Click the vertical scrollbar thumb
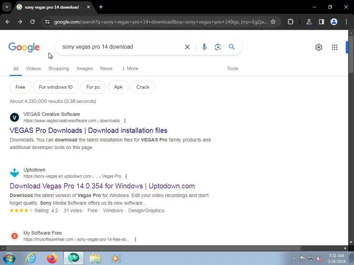 click(x=351, y=54)
